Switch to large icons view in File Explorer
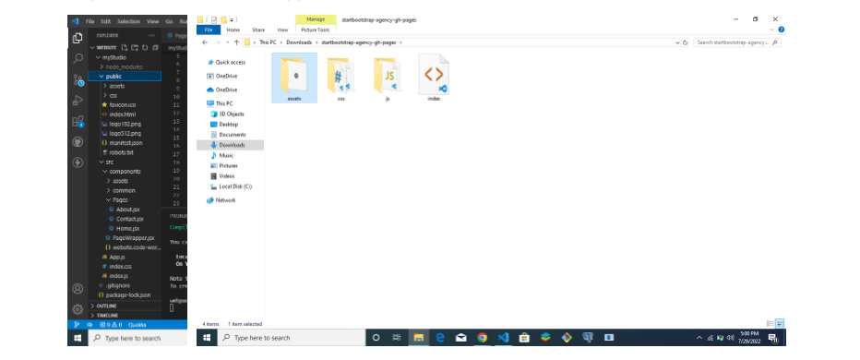 click(780, 324)
